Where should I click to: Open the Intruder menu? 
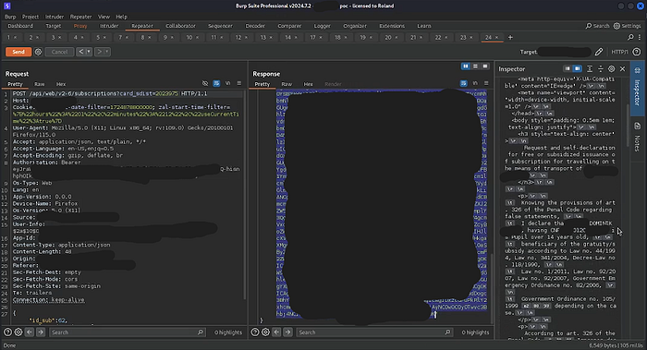coord(55,17)
